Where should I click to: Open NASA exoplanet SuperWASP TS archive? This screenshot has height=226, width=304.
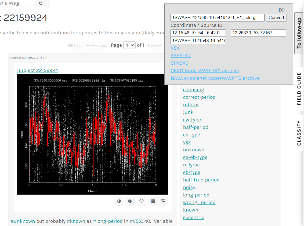215,78
